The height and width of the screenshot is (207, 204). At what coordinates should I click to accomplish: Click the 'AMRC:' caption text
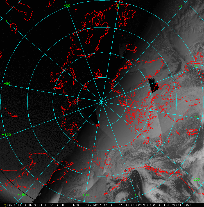click(143, 205)
